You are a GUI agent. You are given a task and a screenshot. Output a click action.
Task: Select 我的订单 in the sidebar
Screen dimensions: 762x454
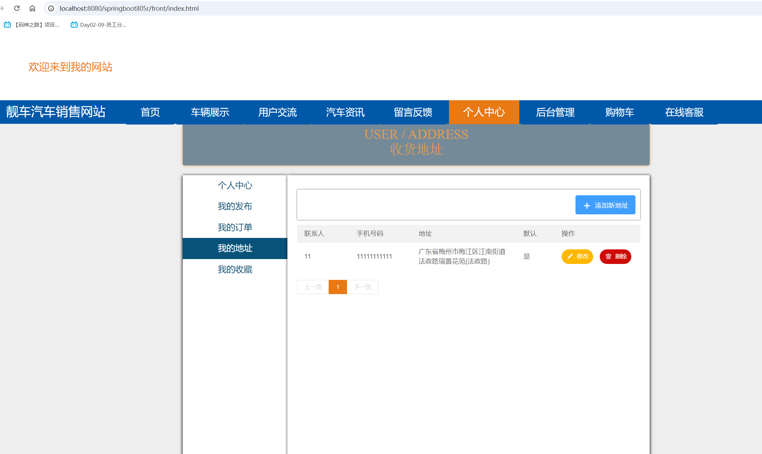[235, 227]
